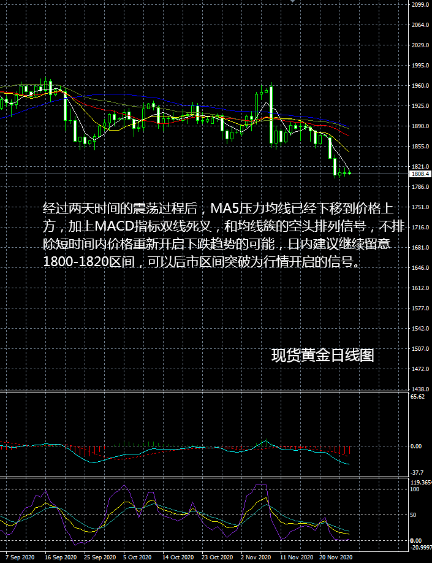Click the oscillator 50 level label
This screenshot has height=563, width=432.
(414, 515)
